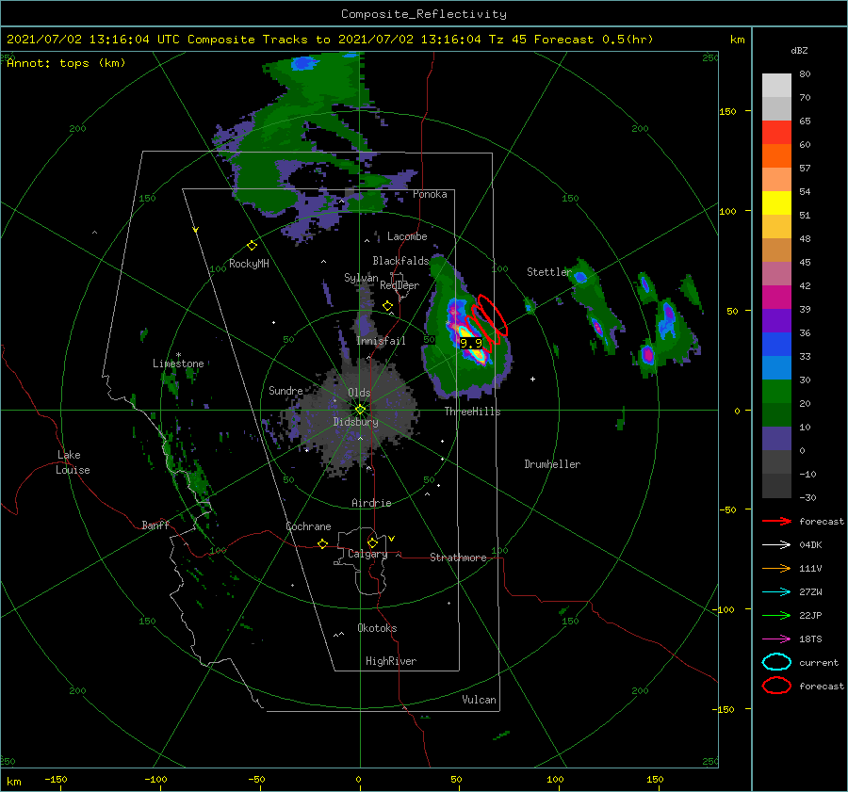Click the 9.9 storm top annotation
Screen dimensions: 848x792
coord(470,344)
